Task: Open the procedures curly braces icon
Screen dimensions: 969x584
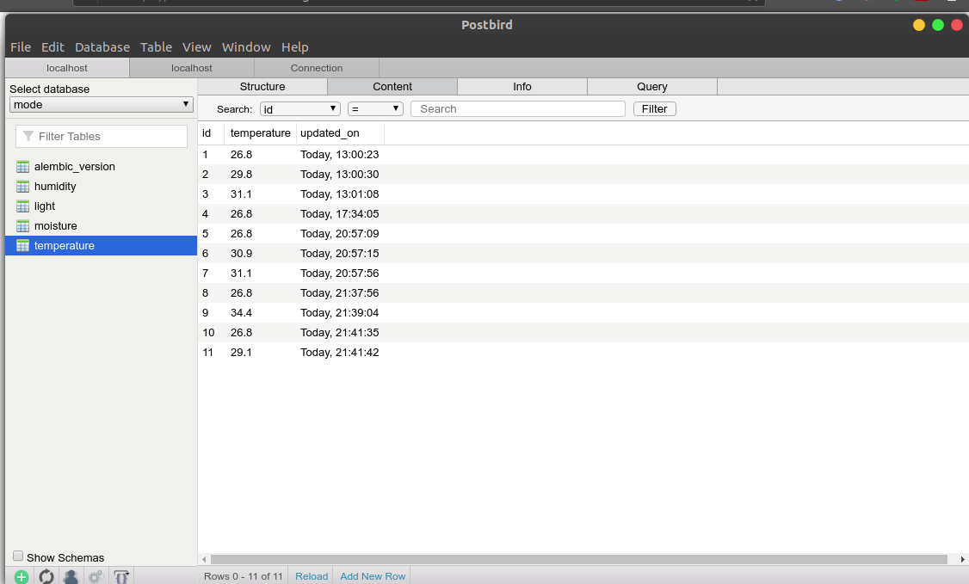Action: pyautogui.click(x=121, y=577)
